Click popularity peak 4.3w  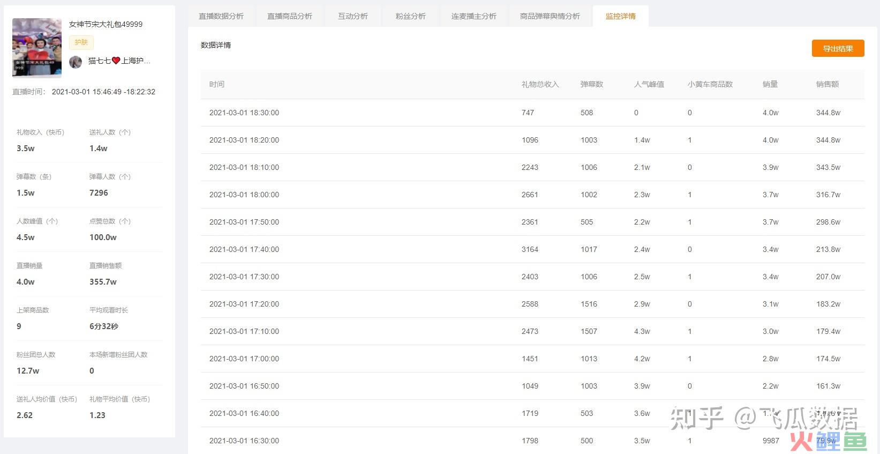642,331
